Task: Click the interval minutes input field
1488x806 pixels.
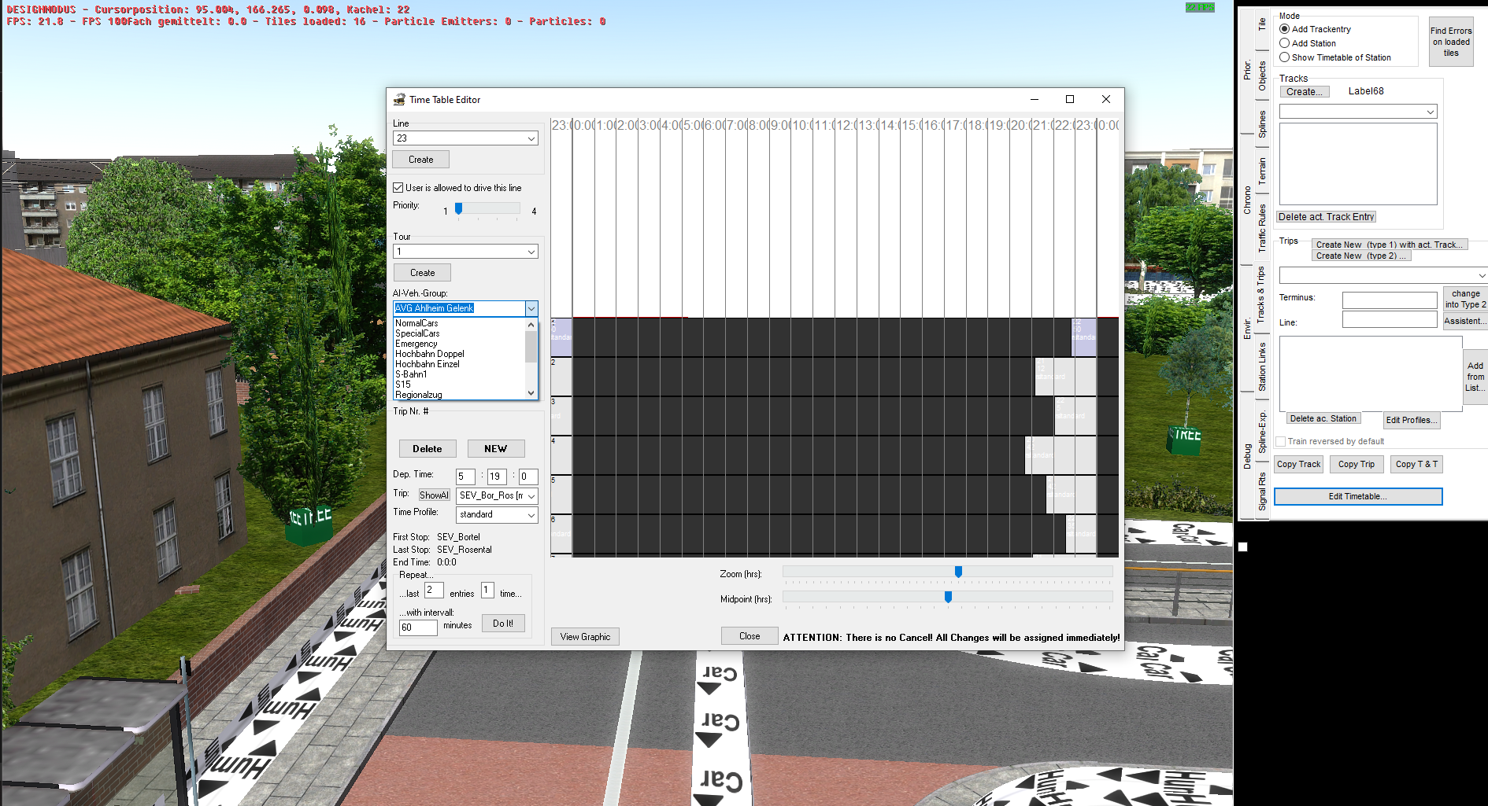Action: [x=417, y=628]
